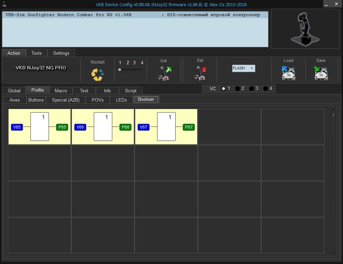Viewport: 343px width, 264px height.
Task: Open the Special (A2B) sub-tab
Action: pyautogui.click(x=66, y=100)
